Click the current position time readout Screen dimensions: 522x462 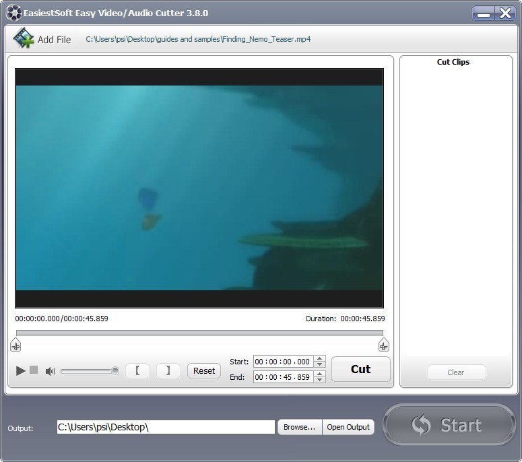(x=61, y=319)
